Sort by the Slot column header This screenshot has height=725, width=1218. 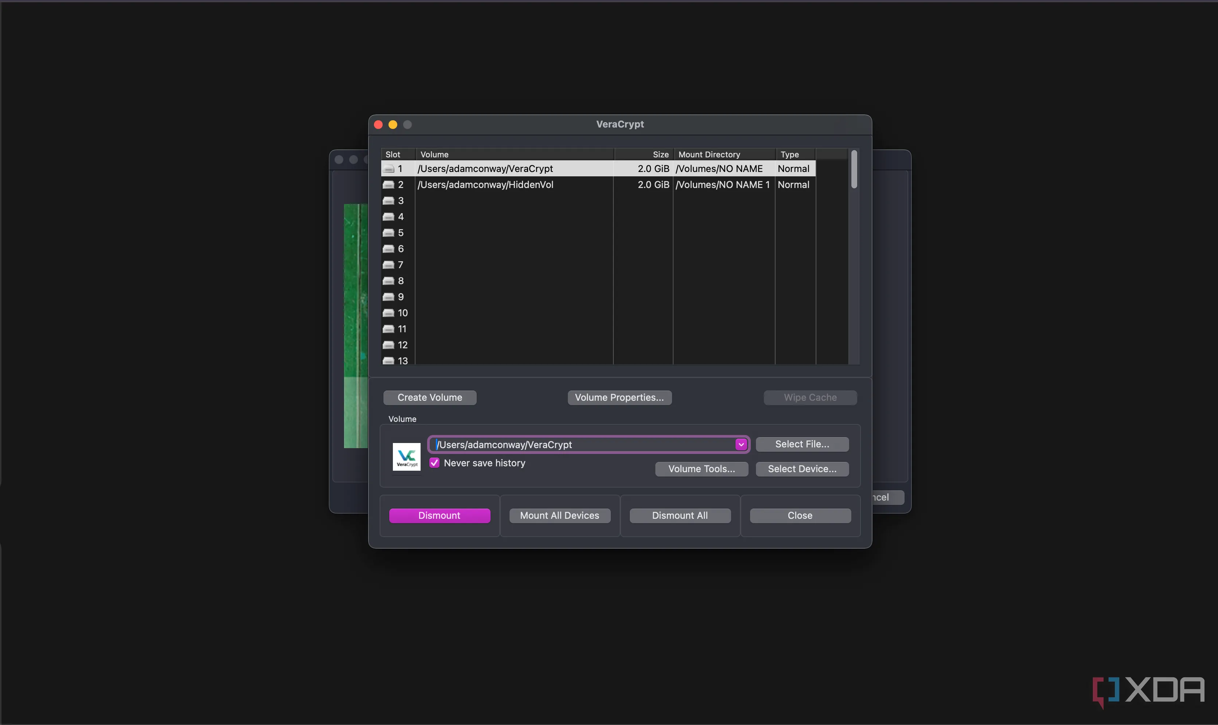click(398, 154)
